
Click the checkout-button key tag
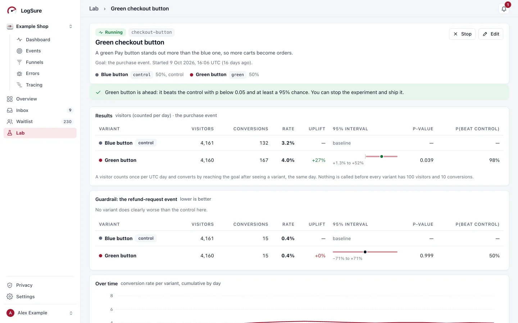(151, 32)
